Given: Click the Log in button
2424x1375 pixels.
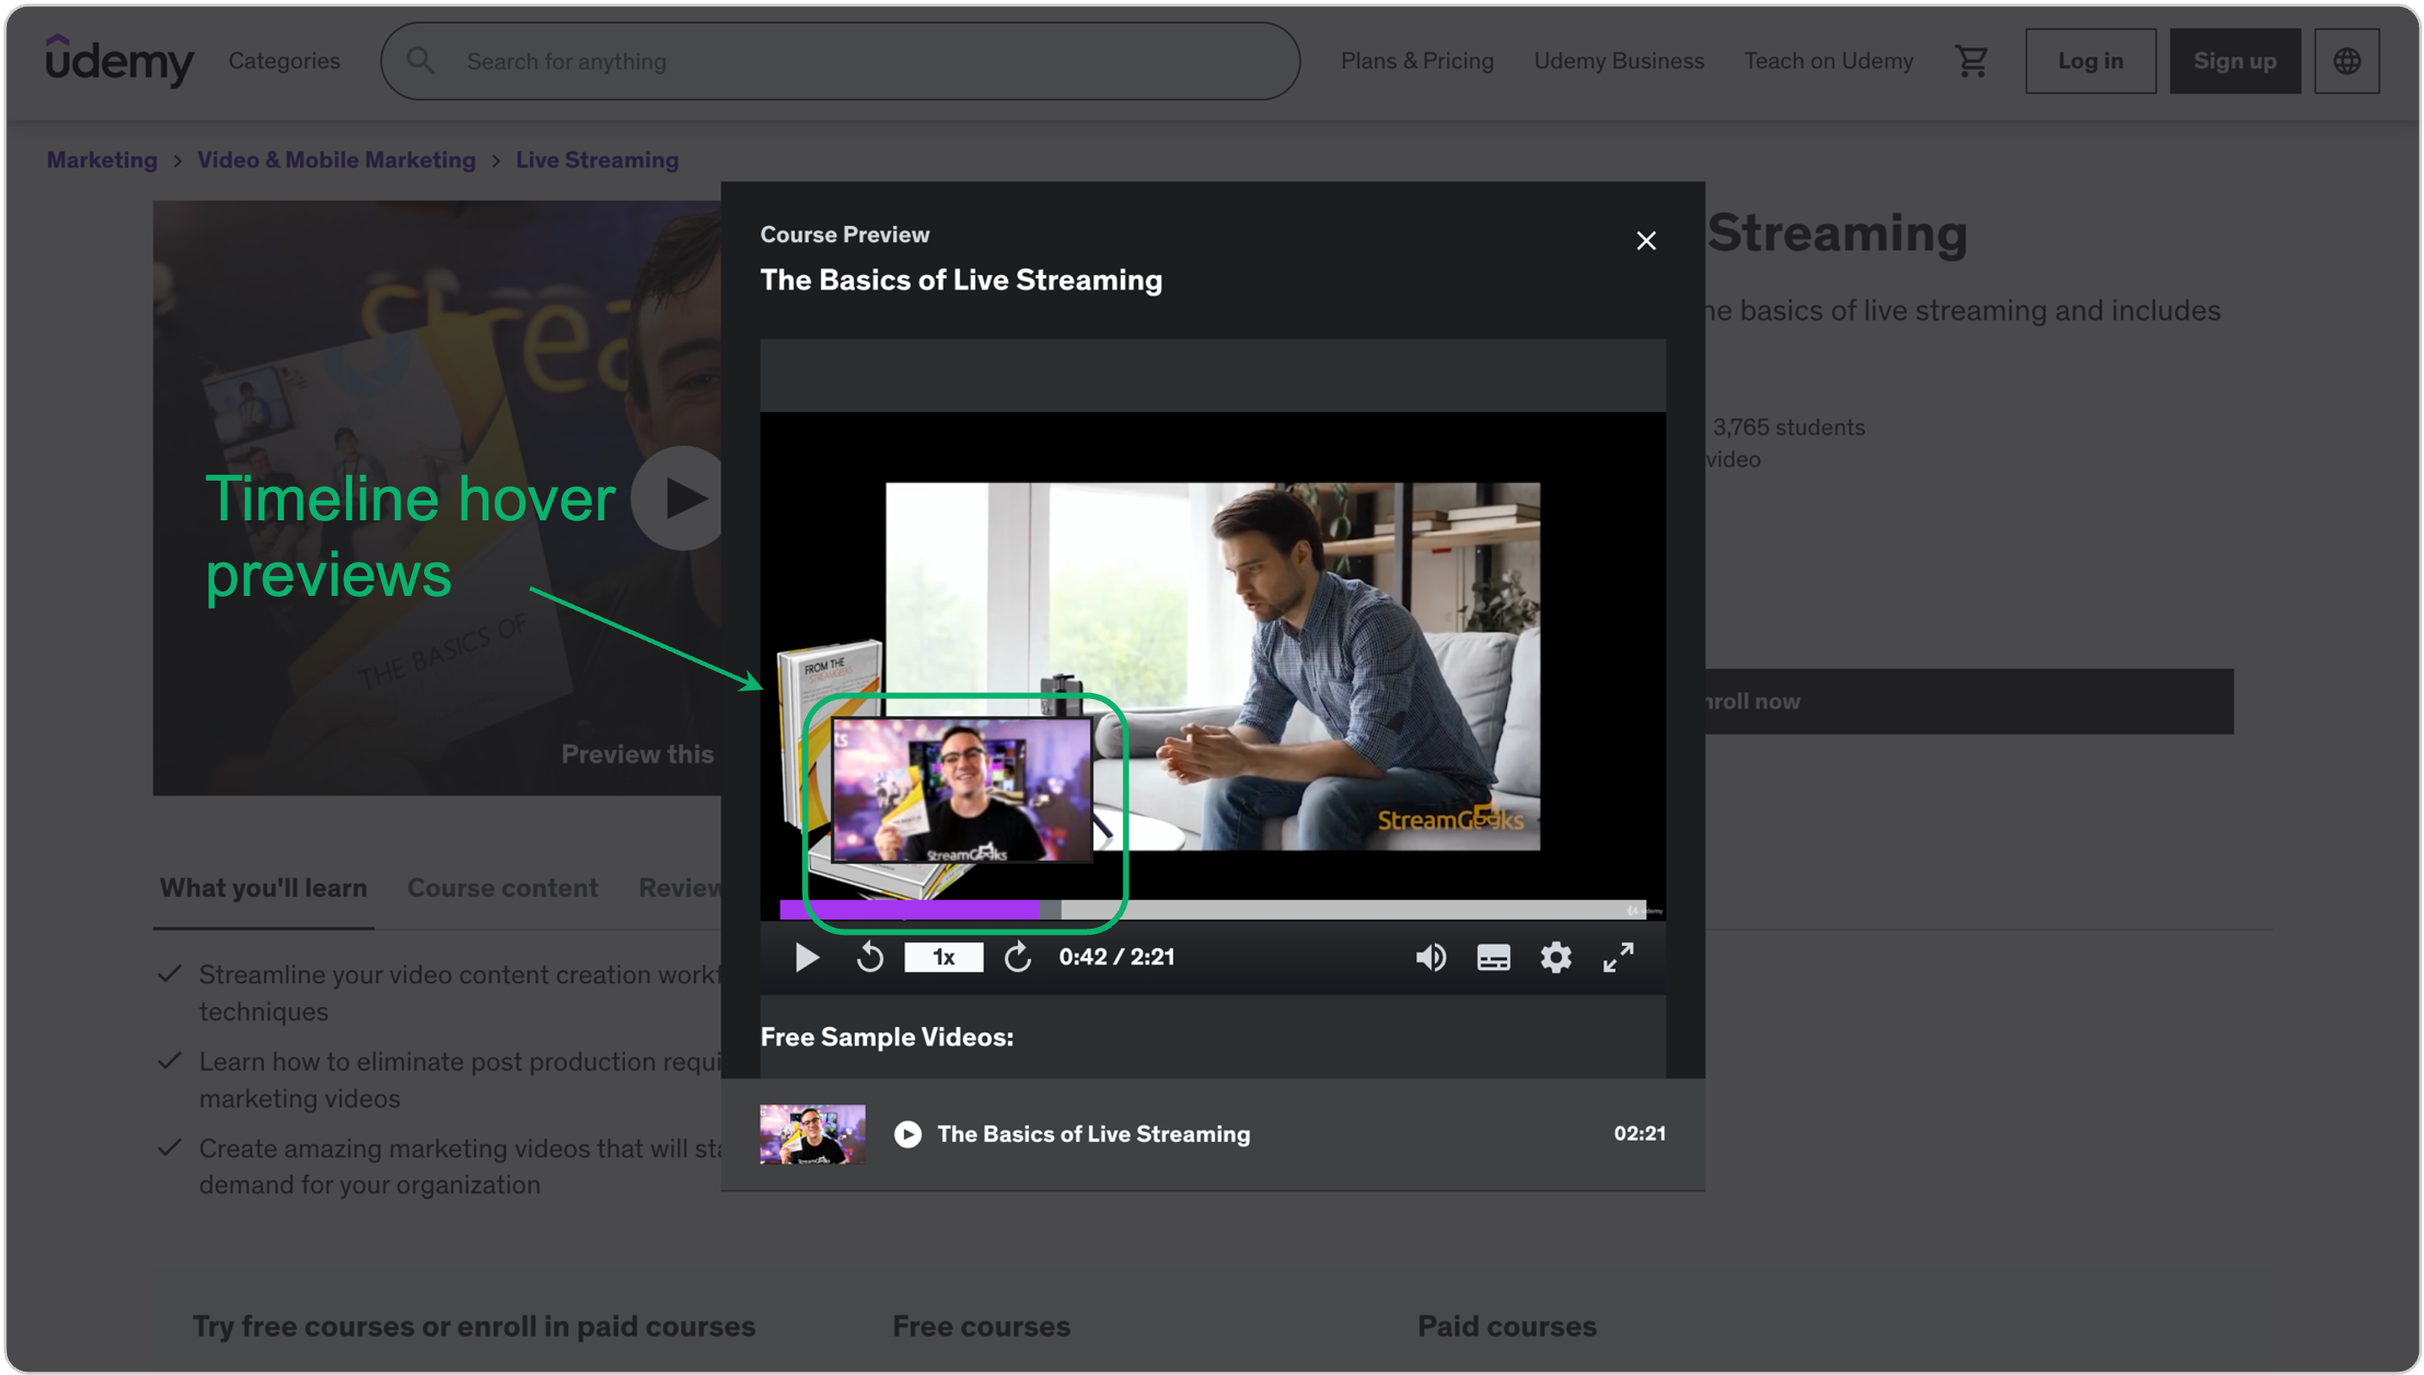Looking at the screenshot, I should [x=2089, y=61].
